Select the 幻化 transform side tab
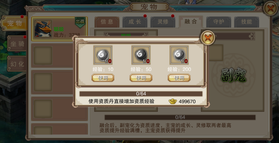Viewport: 279px width, 143px height. coord(17,64)
